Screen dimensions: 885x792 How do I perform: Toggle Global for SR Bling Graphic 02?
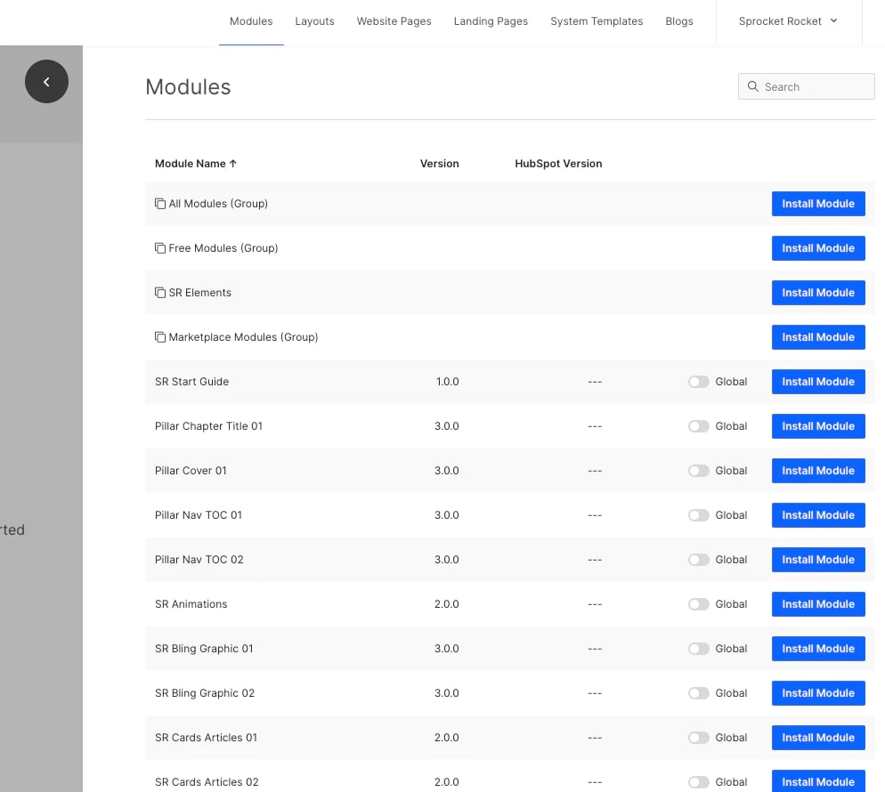tap(699, 692)
